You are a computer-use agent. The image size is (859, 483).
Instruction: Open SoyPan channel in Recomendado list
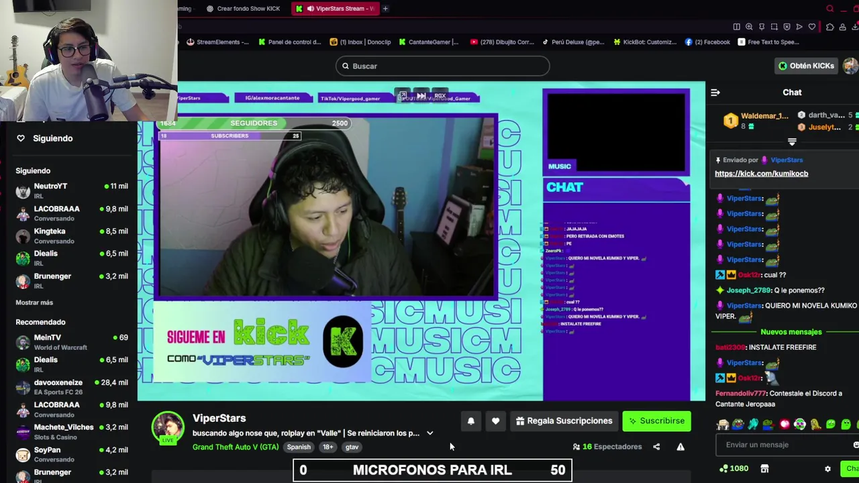point(72,454)
